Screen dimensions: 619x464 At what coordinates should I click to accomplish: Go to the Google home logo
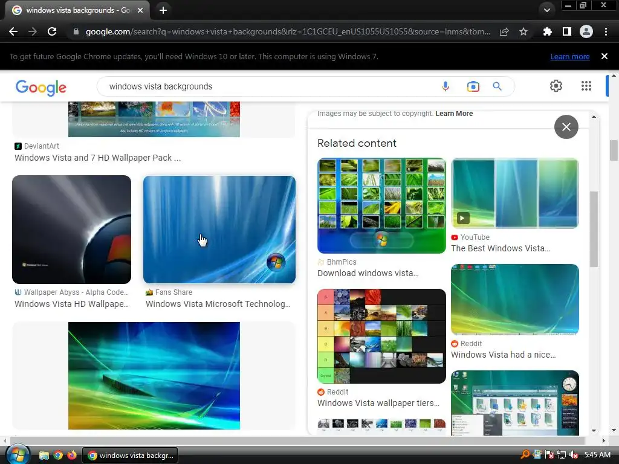41,88
